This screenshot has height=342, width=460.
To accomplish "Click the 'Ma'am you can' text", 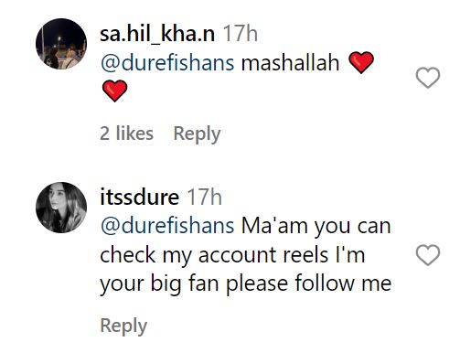I will click(x=316, y=226).
